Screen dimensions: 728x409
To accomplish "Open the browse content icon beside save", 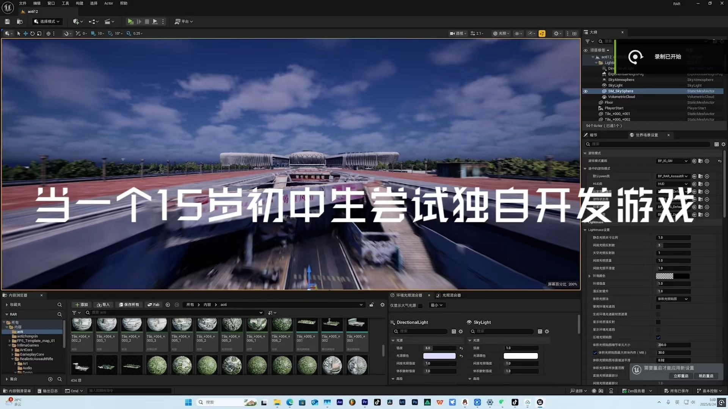I will [x=20, y=22].
